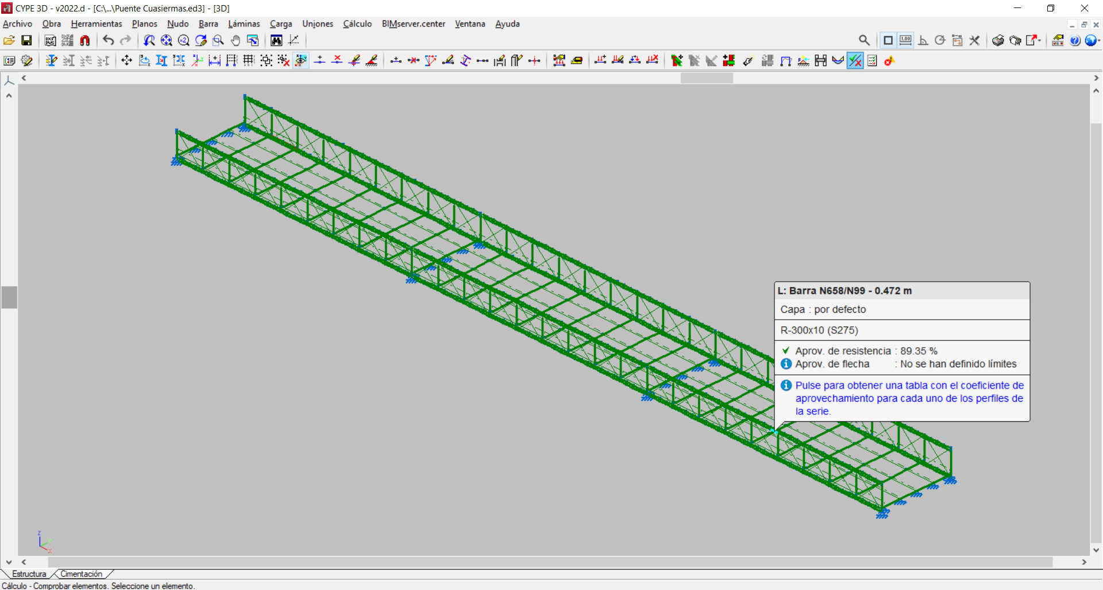Click the Save floppy disk icon

[26, 40]
